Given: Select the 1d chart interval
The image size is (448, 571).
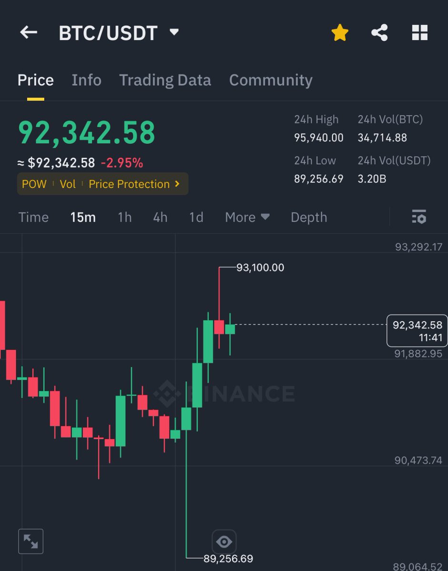Looking at the screenshot, I should [196, 217].
